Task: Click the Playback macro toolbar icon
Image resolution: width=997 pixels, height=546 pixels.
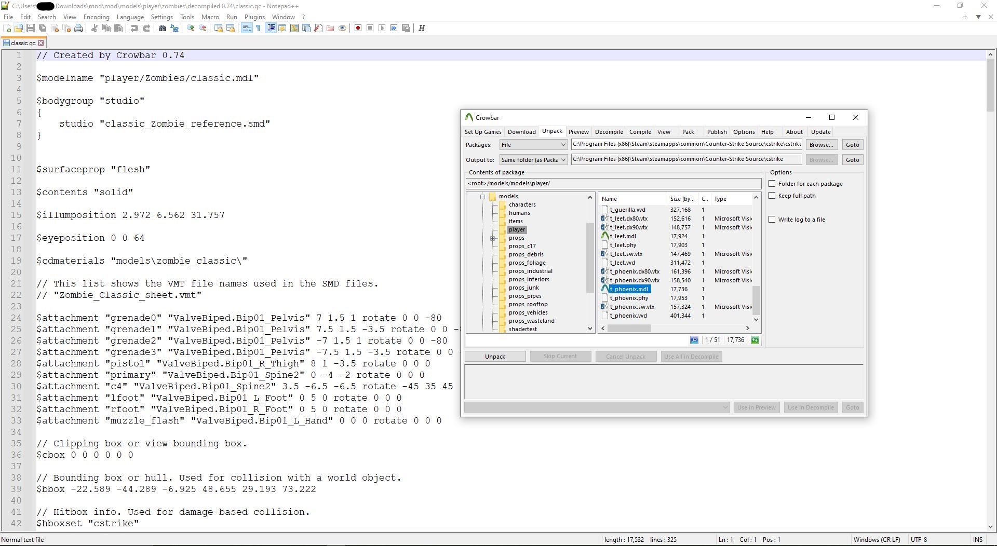Action: pos(382,28)
